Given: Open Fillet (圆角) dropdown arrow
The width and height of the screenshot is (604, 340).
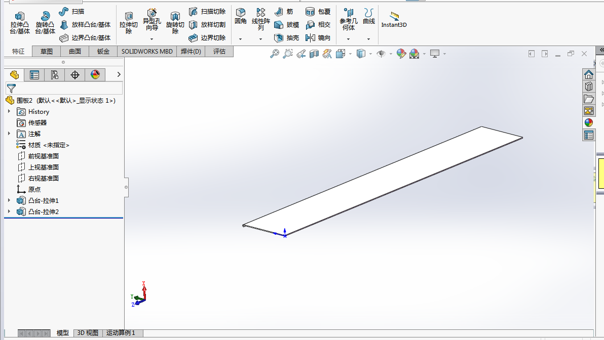Looking at the screenshot, I should (x=240, y=39).
